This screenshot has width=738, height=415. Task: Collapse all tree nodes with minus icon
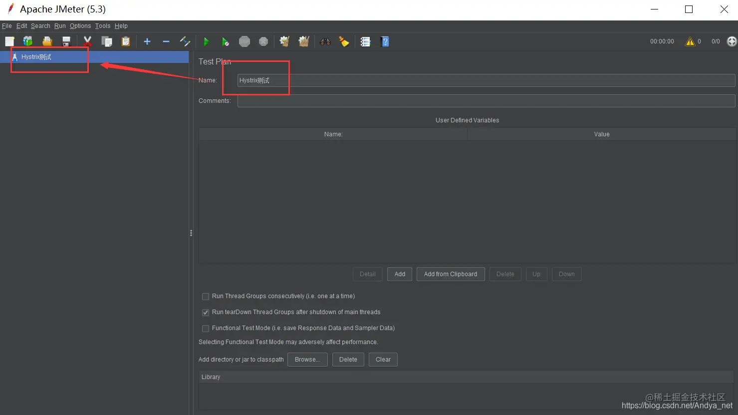(x=166, y=41)
